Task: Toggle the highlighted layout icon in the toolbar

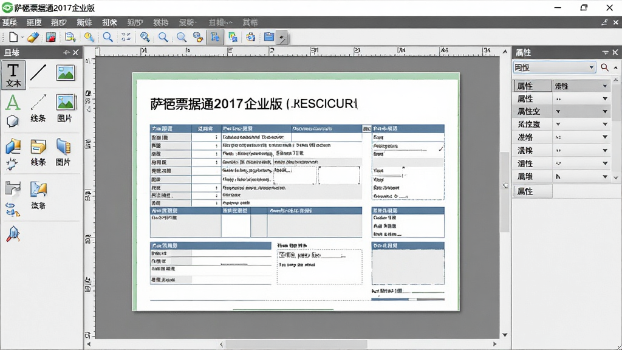Action: tap(215, 37)
